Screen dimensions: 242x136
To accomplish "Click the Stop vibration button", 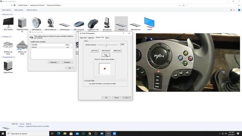I will click(x=105, y=55).
